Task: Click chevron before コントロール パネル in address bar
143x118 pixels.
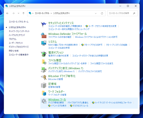Action: pyautogui.click(x=33, y=13)
